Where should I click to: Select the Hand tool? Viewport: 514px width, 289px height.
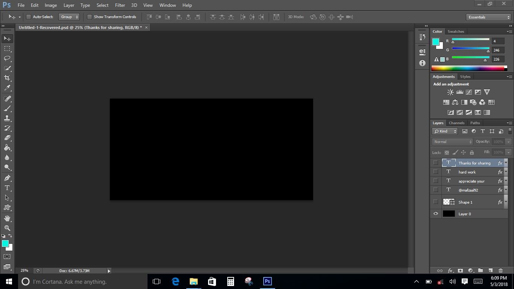(7, 218)
